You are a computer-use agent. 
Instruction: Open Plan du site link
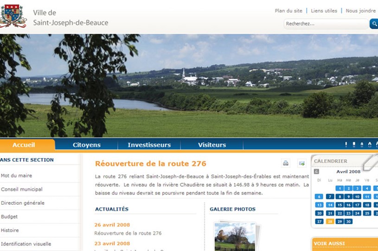(x=288, y=11)
